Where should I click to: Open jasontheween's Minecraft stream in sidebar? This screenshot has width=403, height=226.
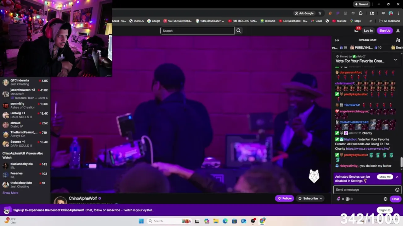[25, 94]
